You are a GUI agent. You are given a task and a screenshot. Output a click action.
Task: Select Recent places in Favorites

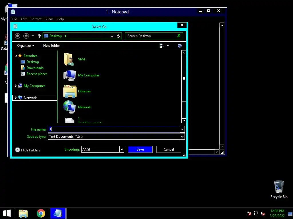click(37, 74)
